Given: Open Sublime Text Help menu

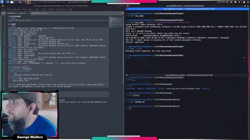Looking at the screenshot, I should pos(70,9).
